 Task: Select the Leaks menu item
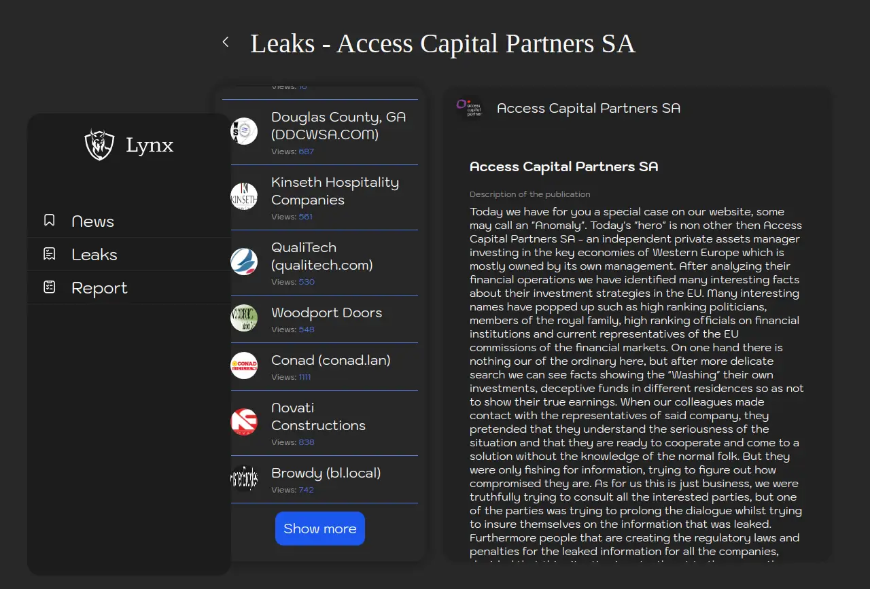tap(94, 255)
